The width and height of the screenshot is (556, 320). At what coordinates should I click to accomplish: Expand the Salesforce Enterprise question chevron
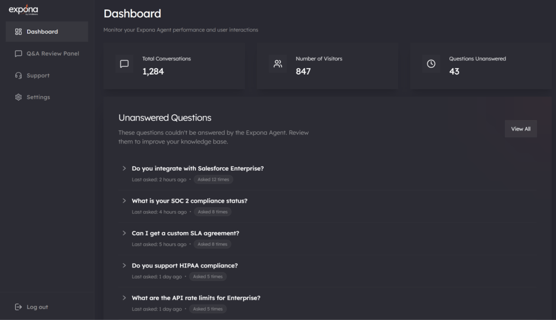124,168
